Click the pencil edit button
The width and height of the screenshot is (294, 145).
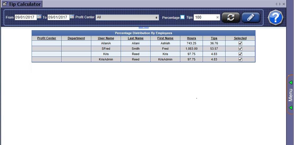[251, 18]
